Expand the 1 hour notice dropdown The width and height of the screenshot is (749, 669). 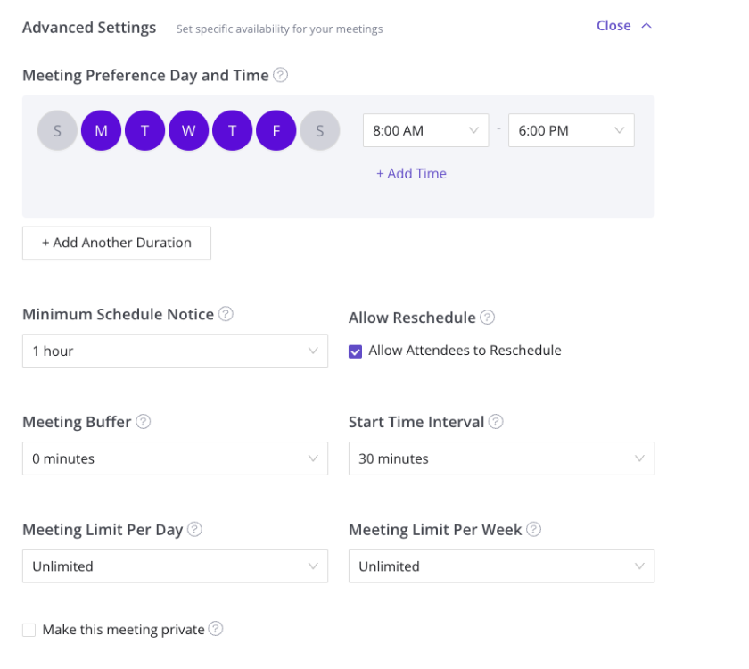pyautogui.click(x=175, y=351)
